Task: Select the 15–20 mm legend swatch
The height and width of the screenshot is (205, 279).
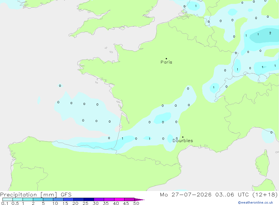Action: 68,199
